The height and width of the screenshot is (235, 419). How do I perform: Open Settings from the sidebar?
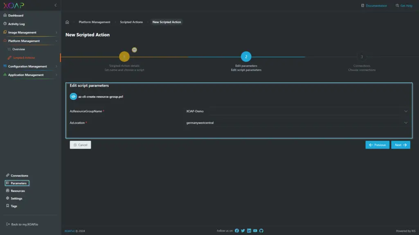(16, 199)
